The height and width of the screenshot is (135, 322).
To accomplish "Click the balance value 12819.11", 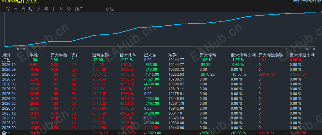I will click(x=176, y=89).
